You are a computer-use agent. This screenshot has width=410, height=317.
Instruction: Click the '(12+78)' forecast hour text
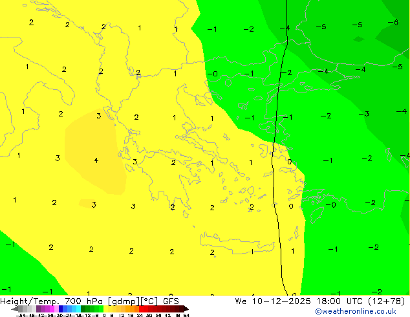click(387, 301)
